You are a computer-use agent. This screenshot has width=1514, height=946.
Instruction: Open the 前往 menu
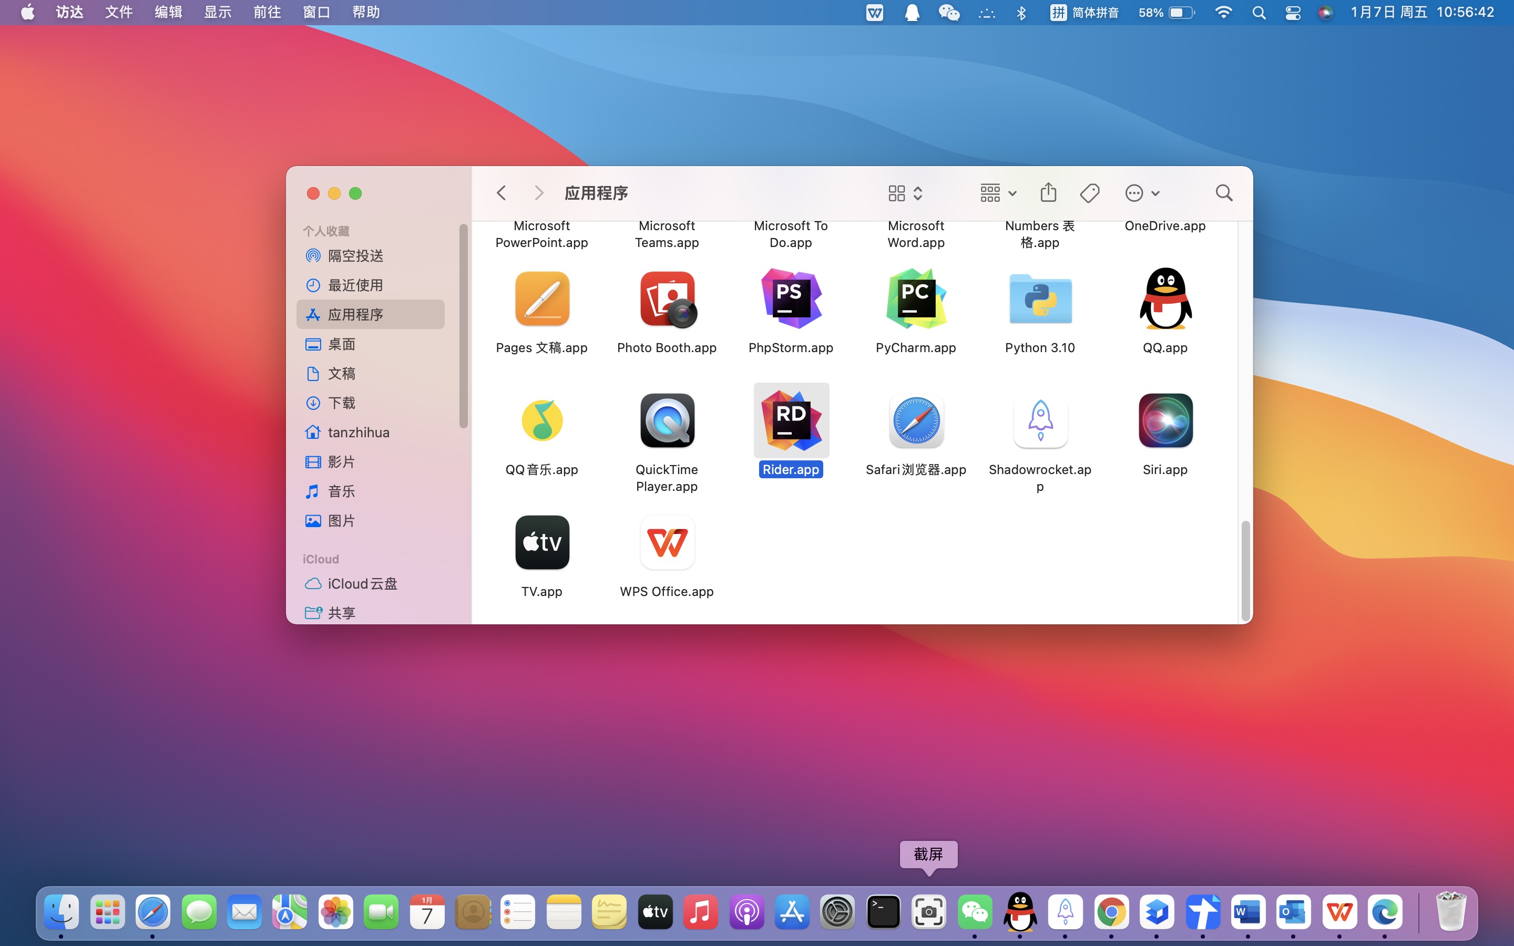pyautogui.click(x=267, y=13)
